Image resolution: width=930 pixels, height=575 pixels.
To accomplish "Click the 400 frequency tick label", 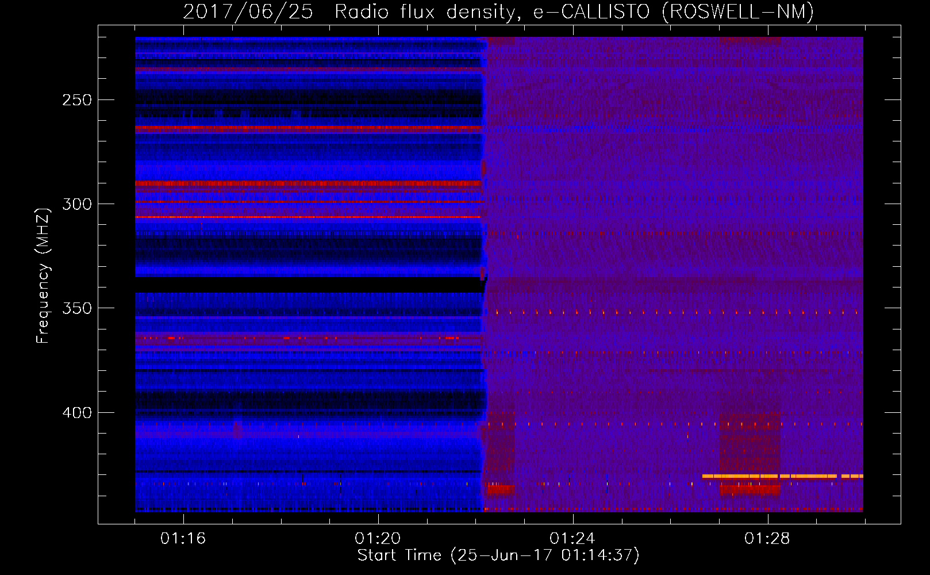I will click(x=77, y=413).
